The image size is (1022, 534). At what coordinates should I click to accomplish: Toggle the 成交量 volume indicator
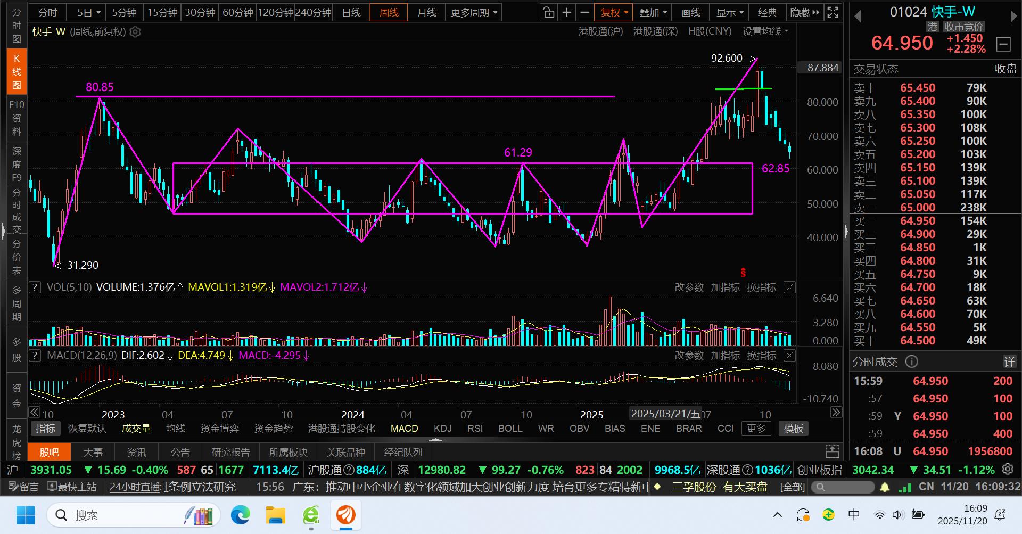(x=136, y=429)
